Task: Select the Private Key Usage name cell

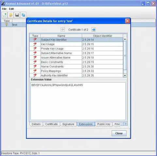Action: (x=61, y=48)
